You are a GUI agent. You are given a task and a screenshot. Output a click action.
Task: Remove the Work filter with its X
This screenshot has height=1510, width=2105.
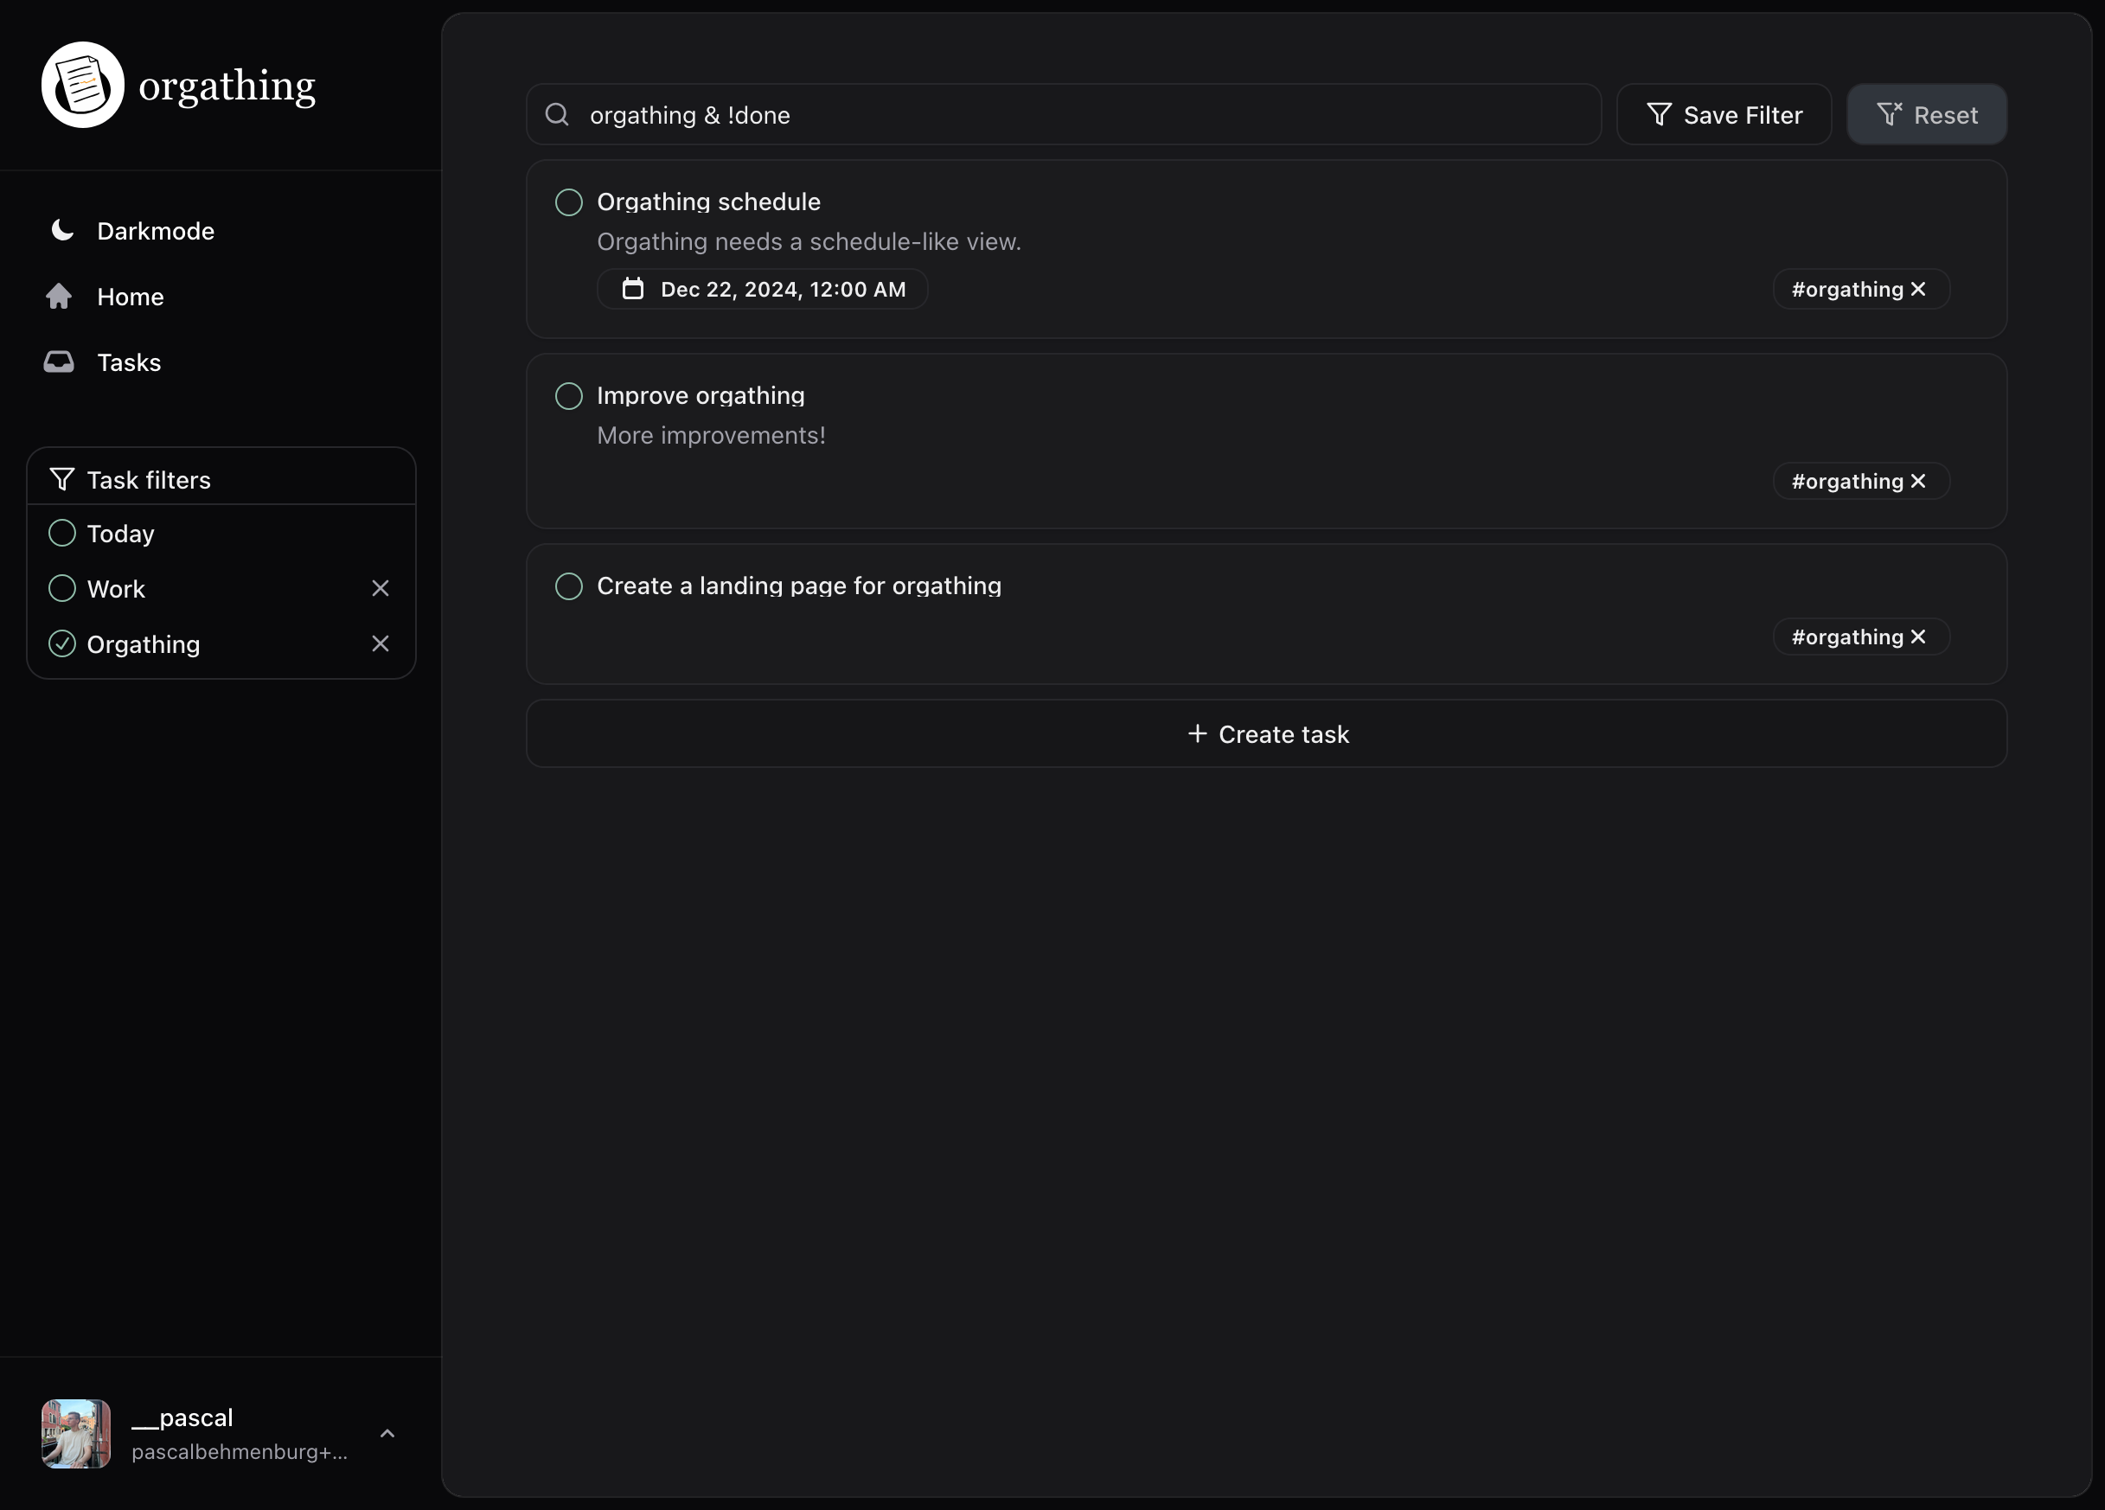pyautogui.click(x=381, y=587)
